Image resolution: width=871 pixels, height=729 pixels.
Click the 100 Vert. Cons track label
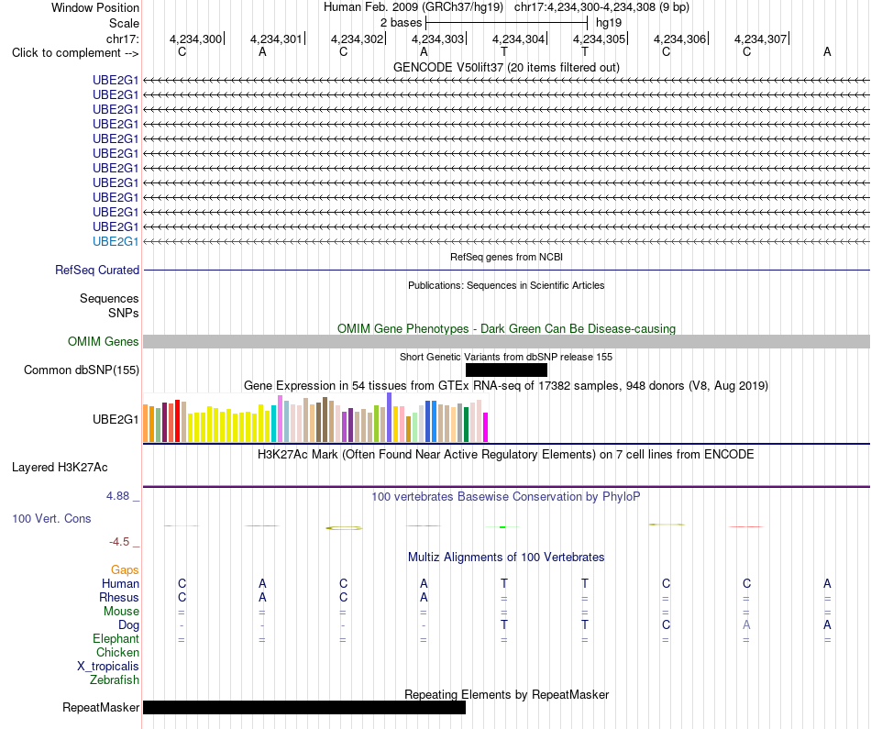coord(51,518)
